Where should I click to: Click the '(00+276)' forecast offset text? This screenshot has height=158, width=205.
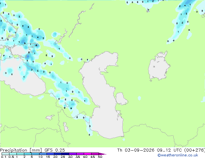(195, 150)
